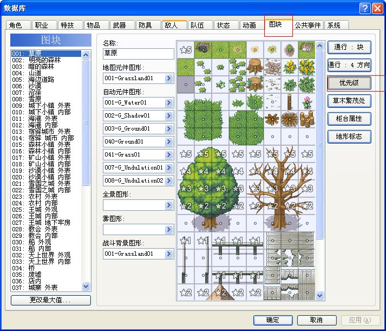Screen dimensions: 386x331
Task: Click the tile grid scroll-down arrow
Action: (319, 295)
